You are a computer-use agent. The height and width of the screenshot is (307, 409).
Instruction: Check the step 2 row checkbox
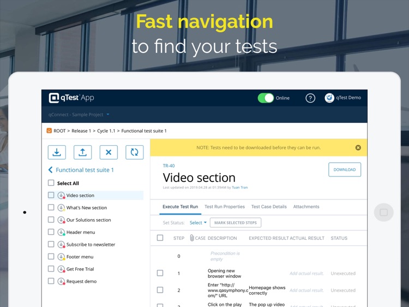tap(160, 290)
